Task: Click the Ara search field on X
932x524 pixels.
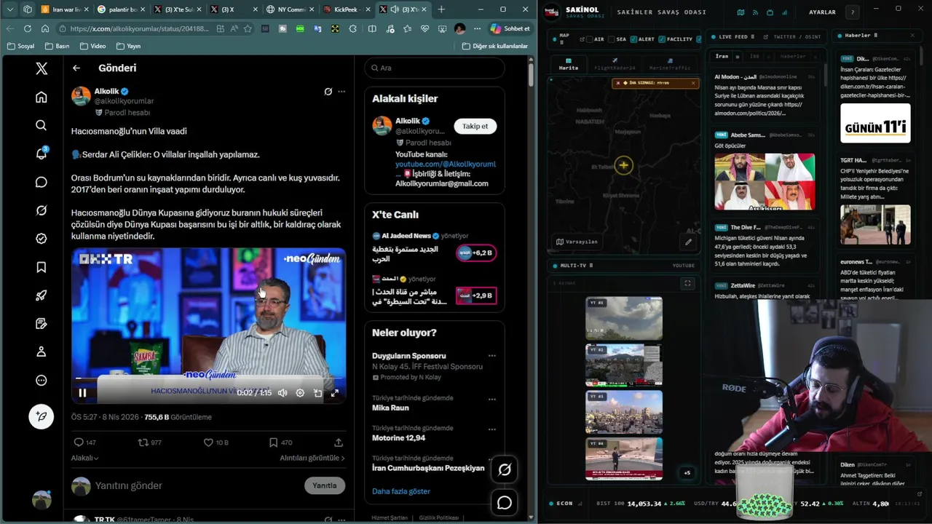Action: tap(435, 68)
